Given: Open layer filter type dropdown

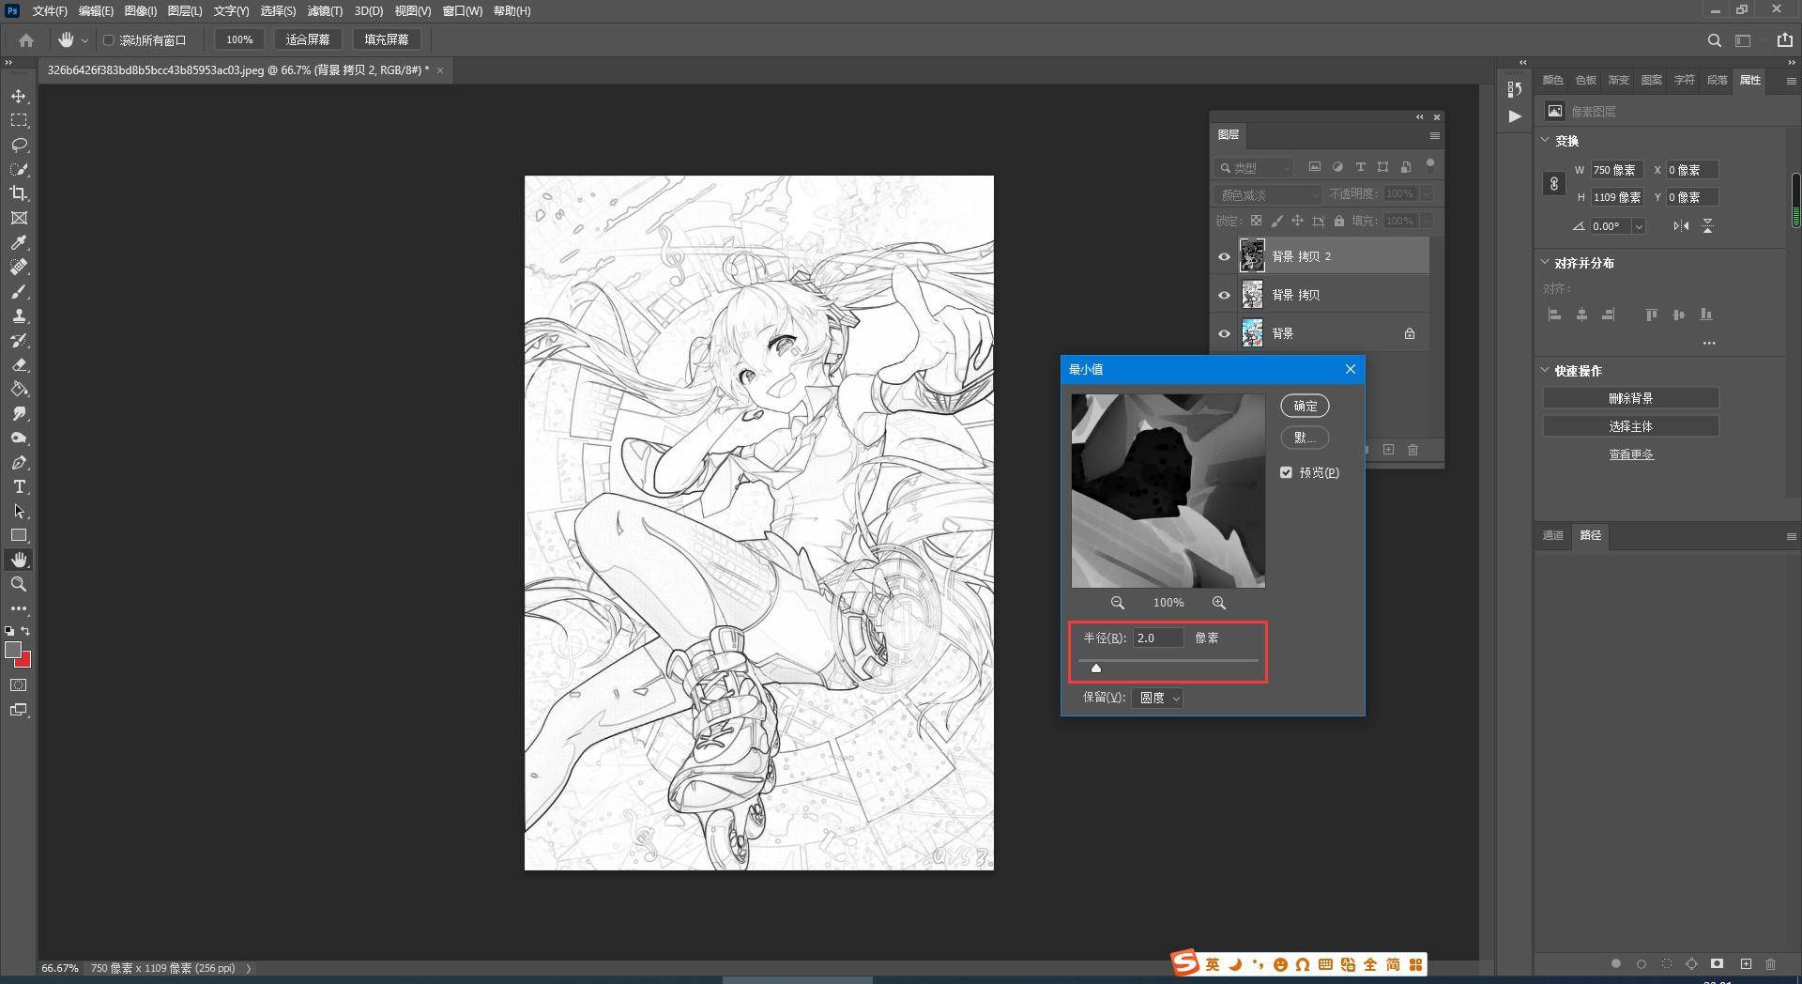Looking at the screenshot, I should (x=1255, y=168).
